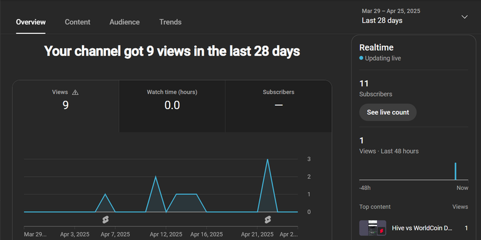The height and width of the screenshot is (240, 481).
Task: Click the Realtime heading
Action: 376,48
